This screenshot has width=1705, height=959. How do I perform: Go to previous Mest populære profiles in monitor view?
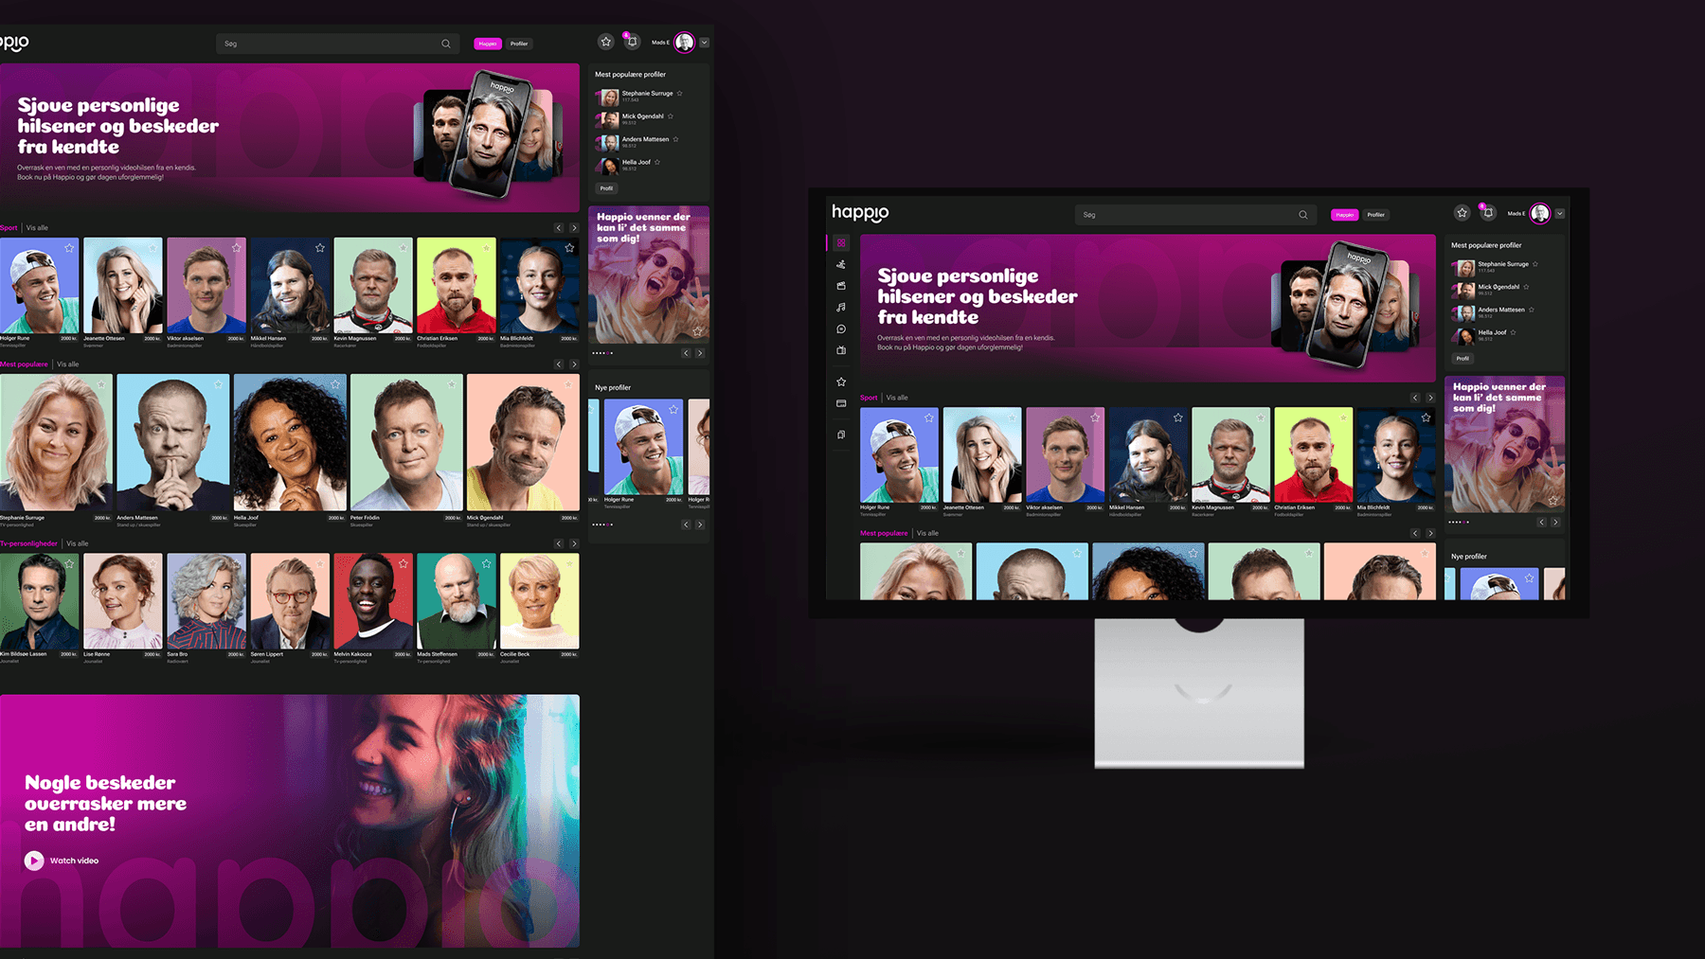tap(1415, 533)
